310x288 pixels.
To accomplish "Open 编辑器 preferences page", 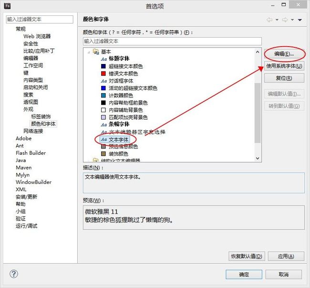I will pyautogui.click(x=31, y=58).
